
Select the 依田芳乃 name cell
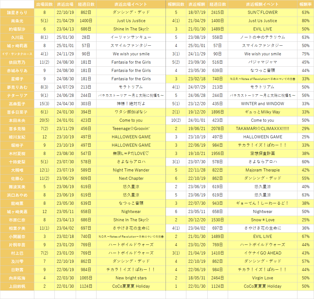[17, 62]
